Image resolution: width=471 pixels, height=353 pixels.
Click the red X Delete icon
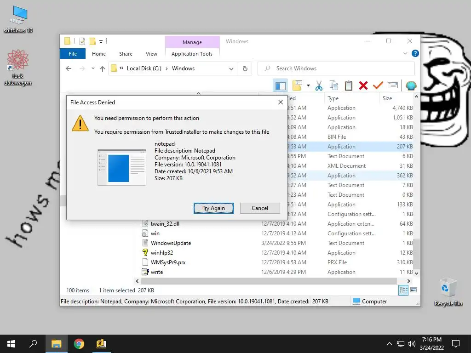click(363, 86)
